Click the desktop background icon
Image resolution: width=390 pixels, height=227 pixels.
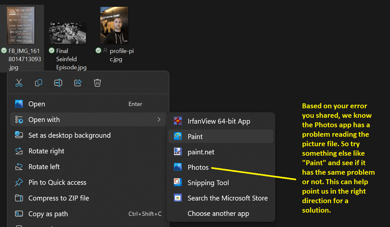19,135
